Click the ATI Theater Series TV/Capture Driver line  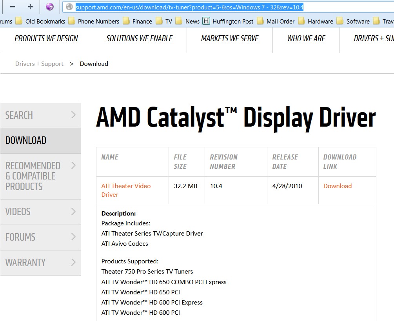(x=152, y=234)
